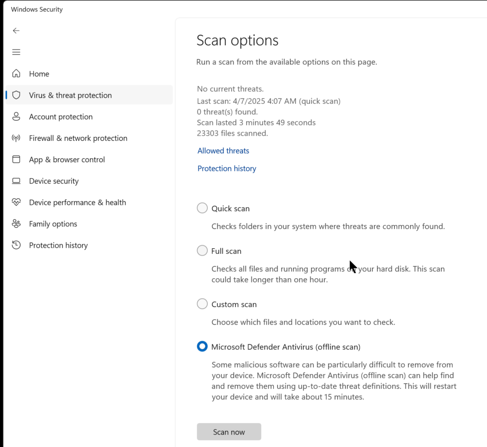
Task: Click the Home house icon
Action: 16,74
